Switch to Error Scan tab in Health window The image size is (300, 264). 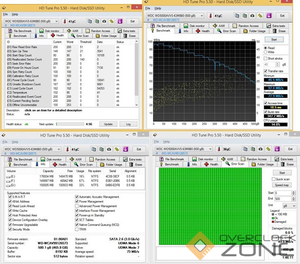pos(80,36)
